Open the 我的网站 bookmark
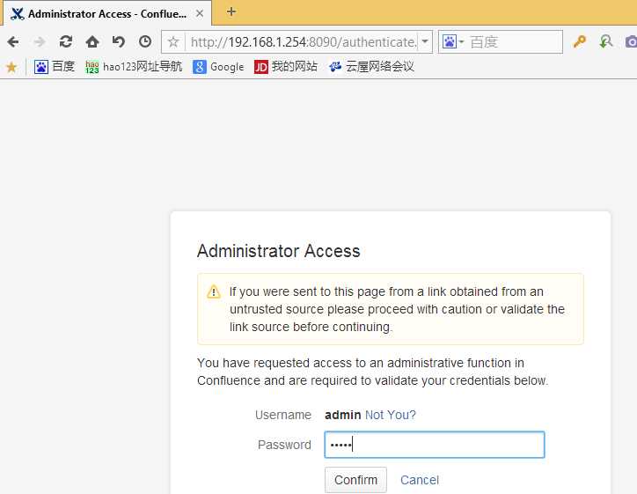637x494 pixels. point(286,66)
